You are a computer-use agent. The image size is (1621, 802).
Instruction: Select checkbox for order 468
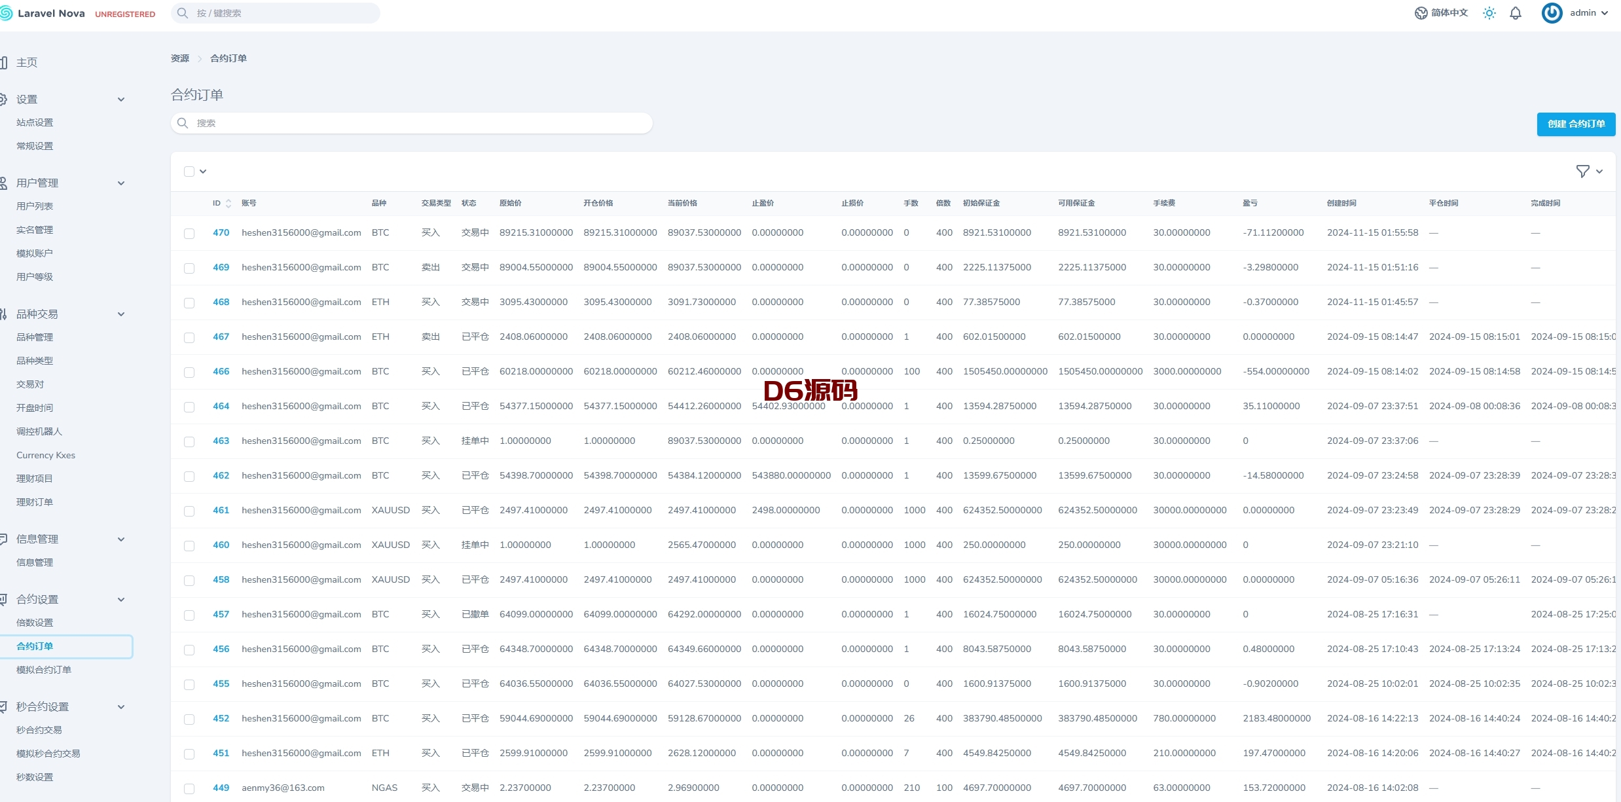point(189,303)
